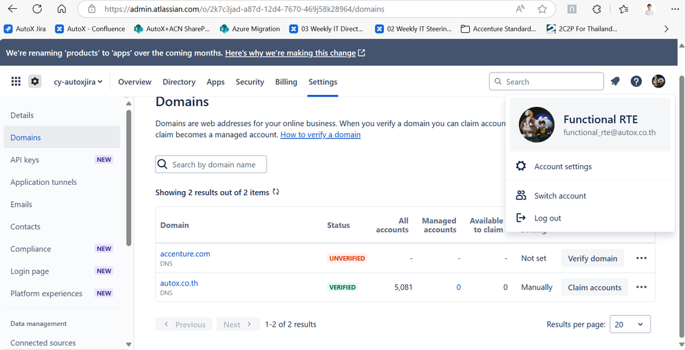Switch to the Directory tab
This screenshot has height=350, width=685.
coord(179,82)
